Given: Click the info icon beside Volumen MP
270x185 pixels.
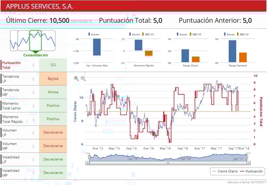Looking at the screenshot, I should [33, 146].
